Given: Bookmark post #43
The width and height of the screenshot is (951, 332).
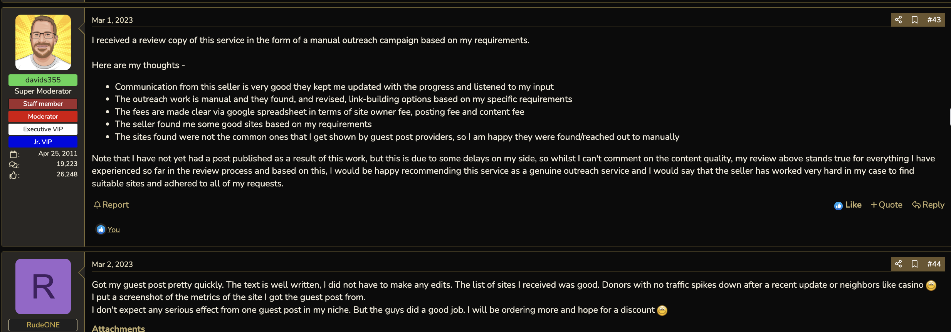Looking at the screenshot, I should tap(914, 20).
